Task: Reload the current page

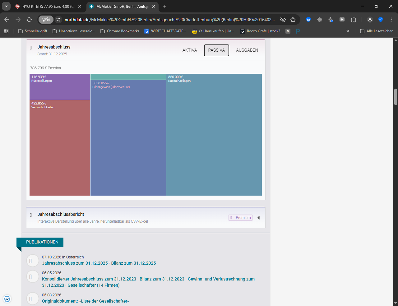Action: [29, 20]
